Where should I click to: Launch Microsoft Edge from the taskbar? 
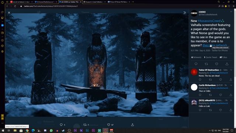(33, 130)
